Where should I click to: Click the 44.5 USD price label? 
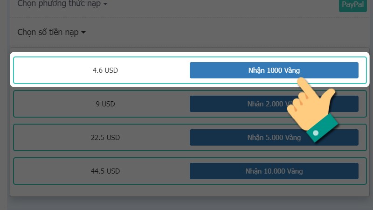pyautogui.click(x=105, y=171)
